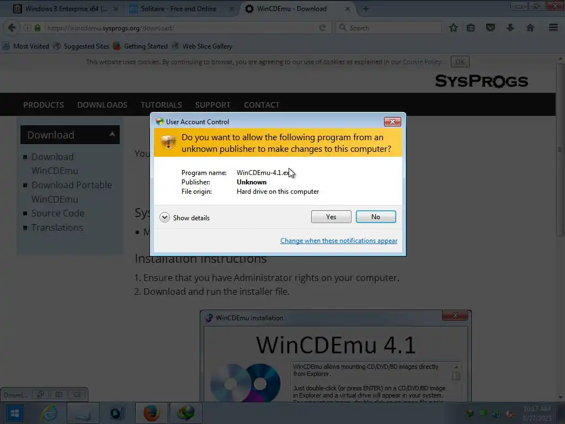
Task: Click No in the User Account Control dialog
Action: [x=375, y=216]
